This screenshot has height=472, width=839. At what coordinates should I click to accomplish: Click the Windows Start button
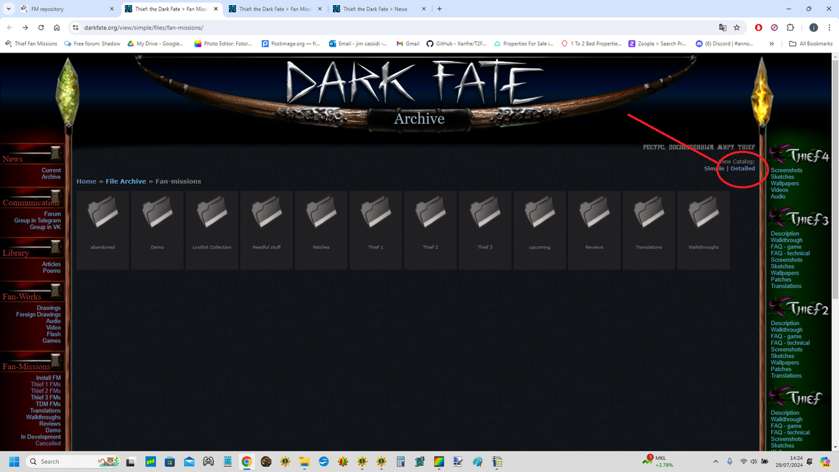[x=14, y=462]
